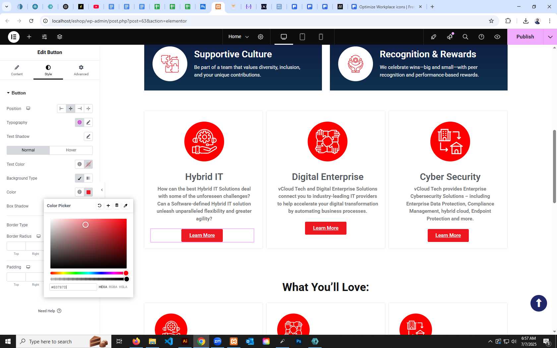Click the hue slider bar
Screen dimensions: 557x348
pos(89,273)
